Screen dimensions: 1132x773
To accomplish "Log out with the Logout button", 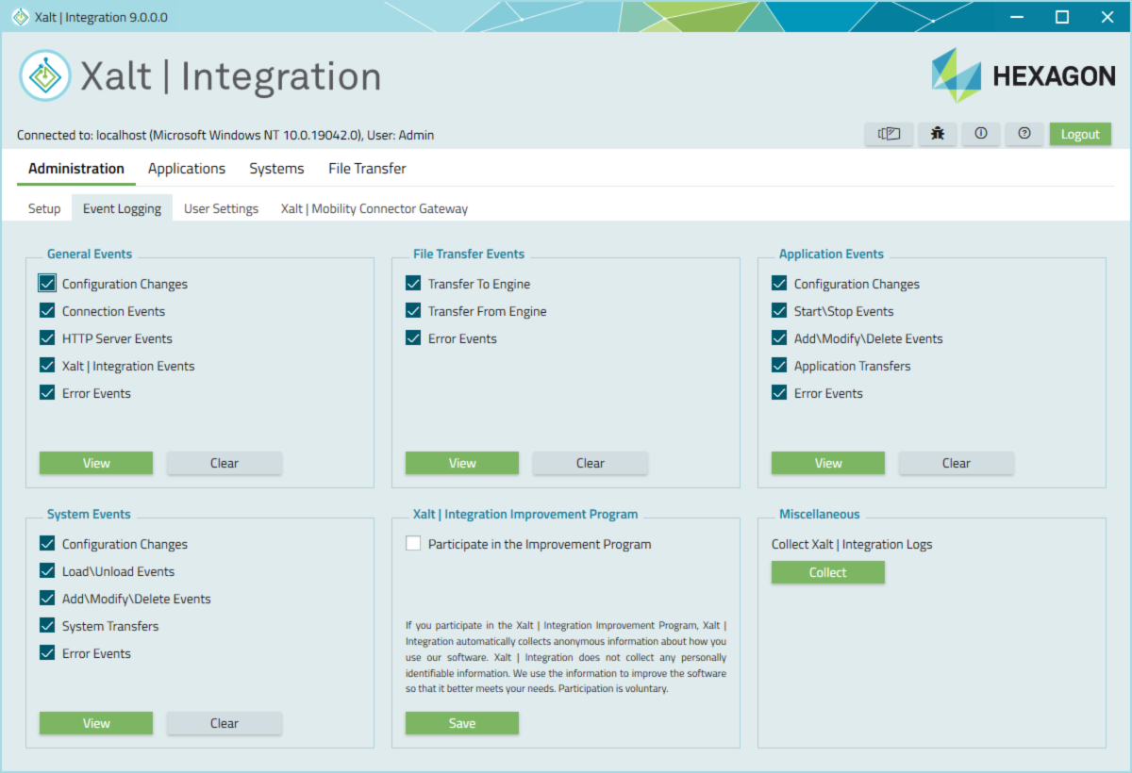I will point(1080,134).
